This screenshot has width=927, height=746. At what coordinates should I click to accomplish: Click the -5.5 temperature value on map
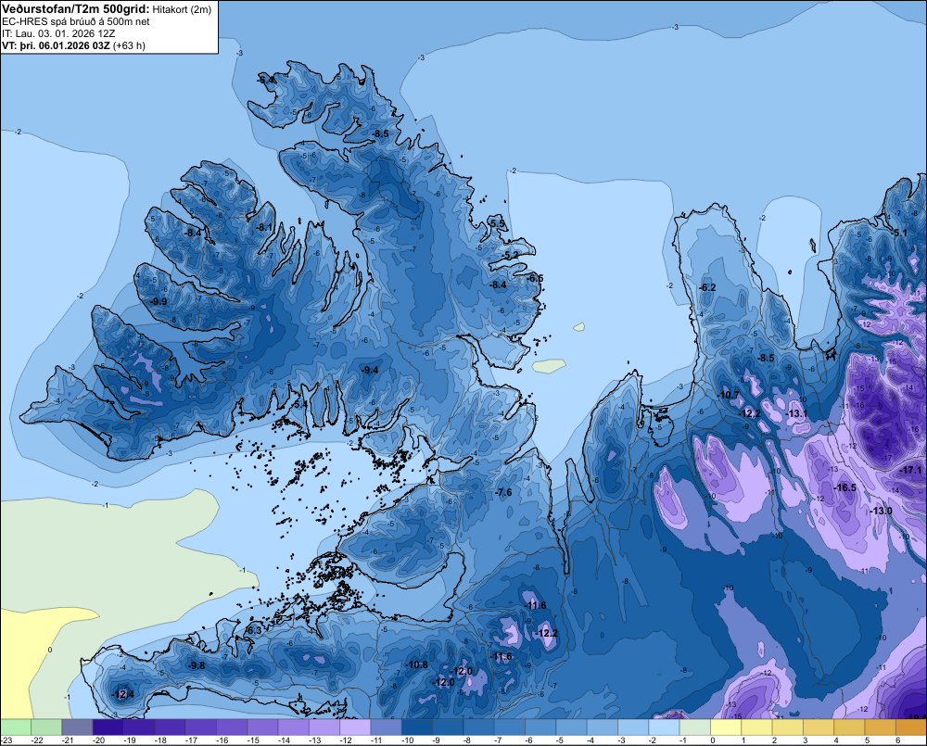click(x=498, y=223)
